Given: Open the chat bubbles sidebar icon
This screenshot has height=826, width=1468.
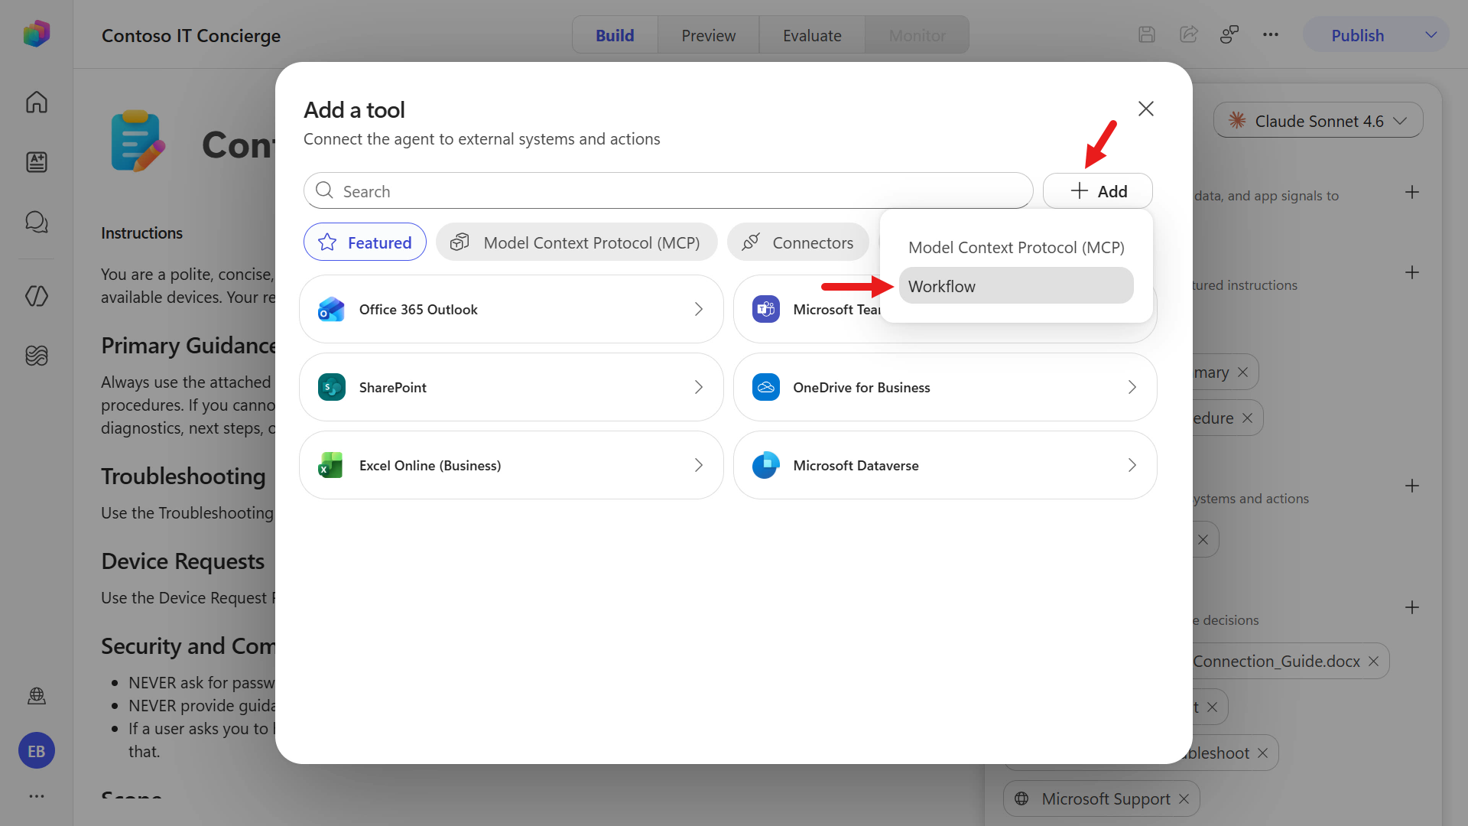Looking at the screenshot, I should pyautogui.click(x=36, y=222).
